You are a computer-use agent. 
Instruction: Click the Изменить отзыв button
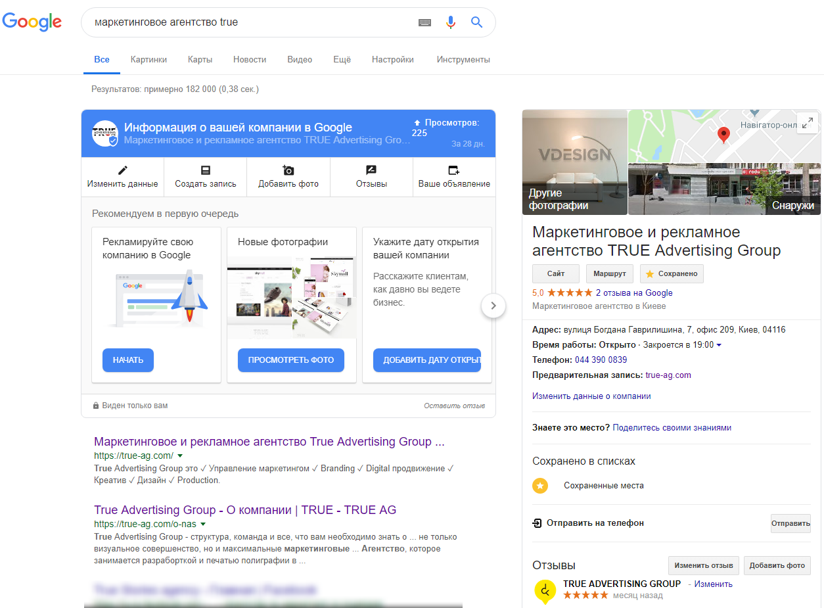pos(704,565)
